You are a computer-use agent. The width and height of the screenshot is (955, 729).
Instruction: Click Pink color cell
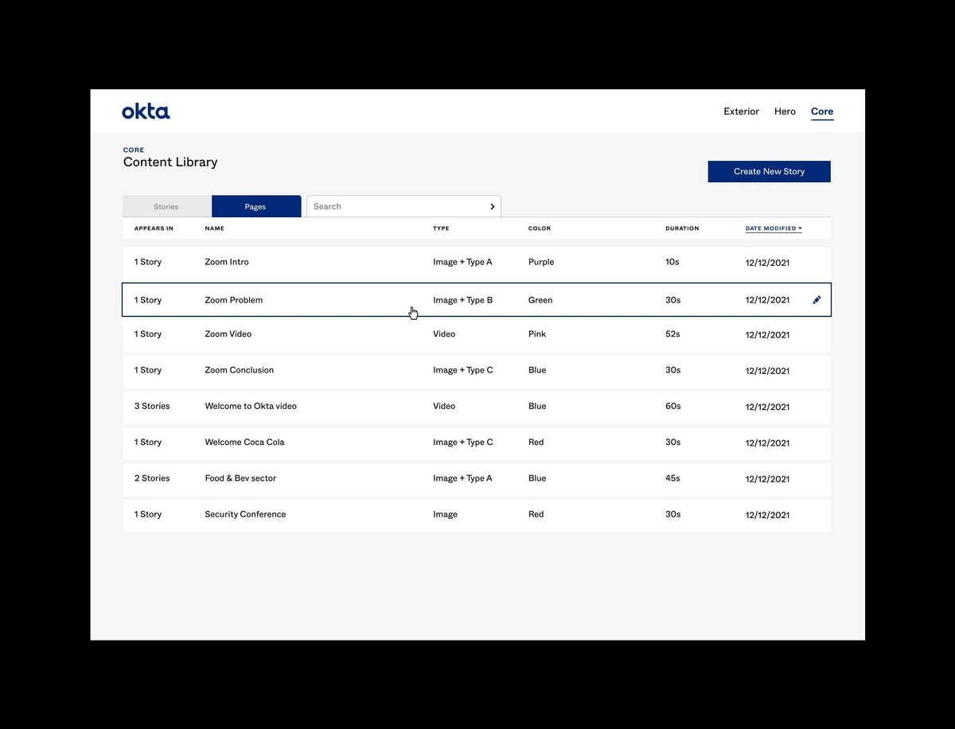(x=537, y=334)
